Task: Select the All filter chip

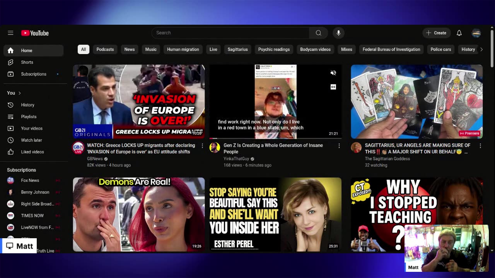Action: click(x=84, y=49)
